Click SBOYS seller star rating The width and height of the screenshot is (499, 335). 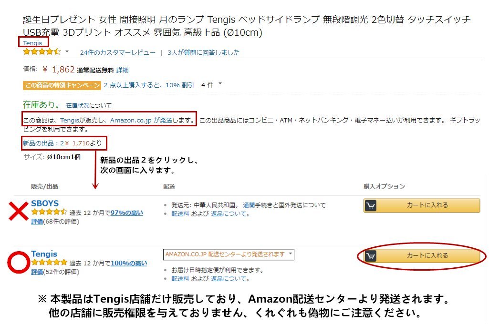[49, 212]
